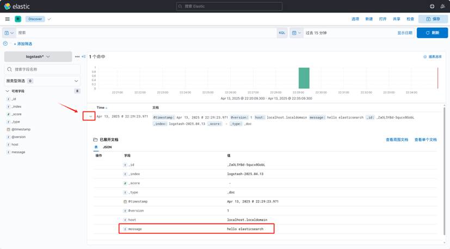Click 查看单个文档 (View single document)
450x249 pixels.
pos(426,140)
